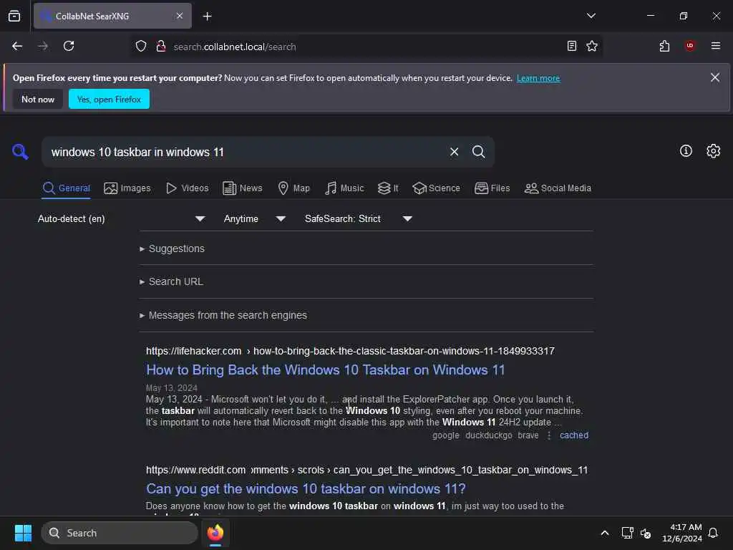This screenshot has width=733, height=550.
Task: Switch to Videos tab
Action: tap(188, 188)
